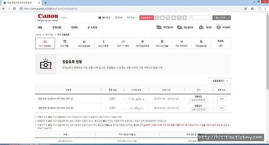This screenshot has height=145, width=269.
Task: Bookmark this page with the star icon
Action: coord(246,9)
